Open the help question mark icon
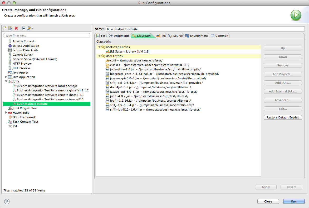Viewport: 309px width, 208px height. [7, 201]
